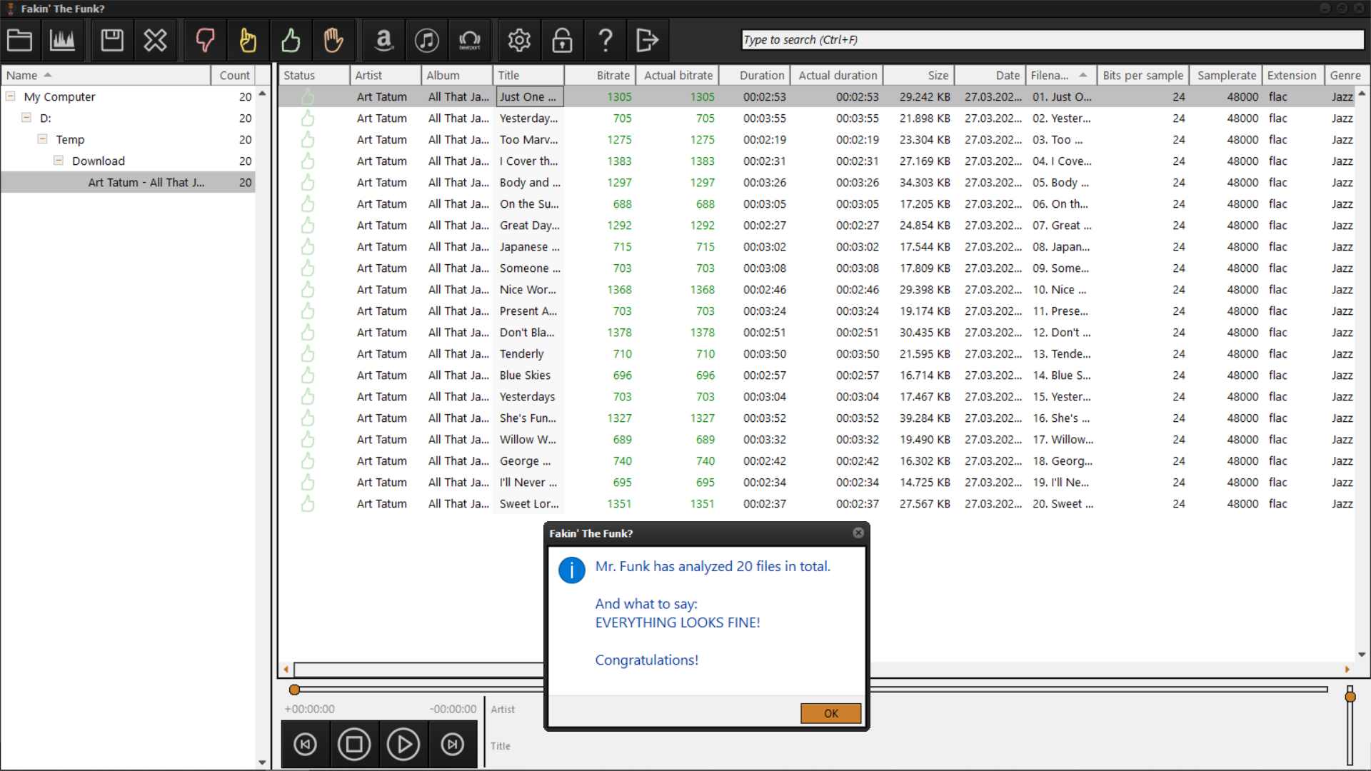Select the Willow W... title row
The height and width of the screenshot is (771, 1371).
pos(528,439)
